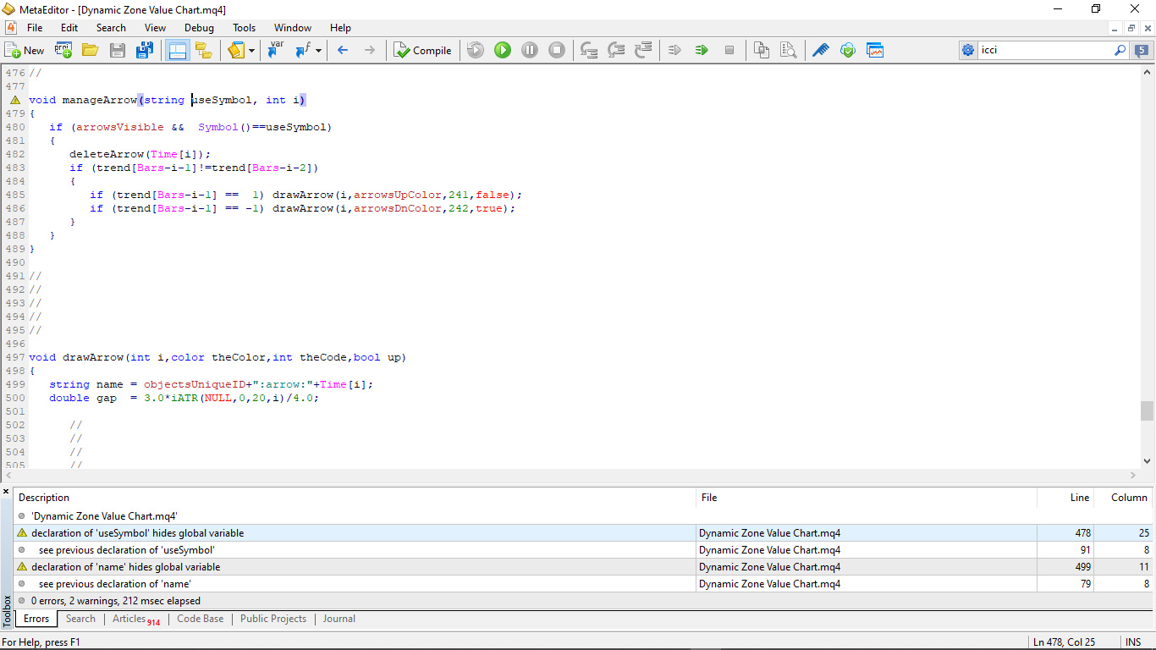1156x650 pixels.
Task: Expand the function list dropdown arrow
Action: [x=318, y=51]
